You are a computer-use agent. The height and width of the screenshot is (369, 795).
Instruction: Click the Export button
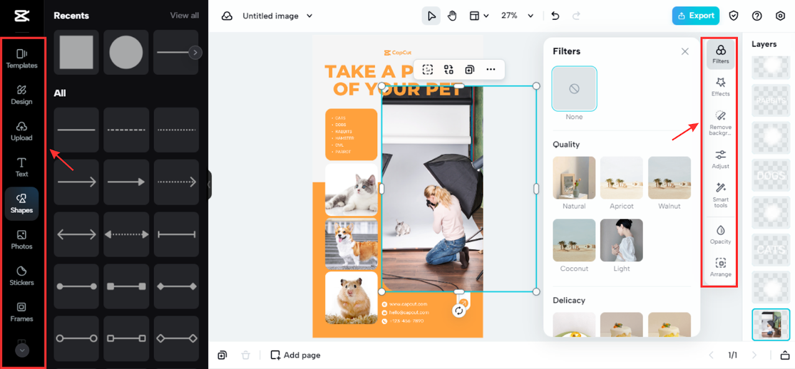tap(696, 16)
